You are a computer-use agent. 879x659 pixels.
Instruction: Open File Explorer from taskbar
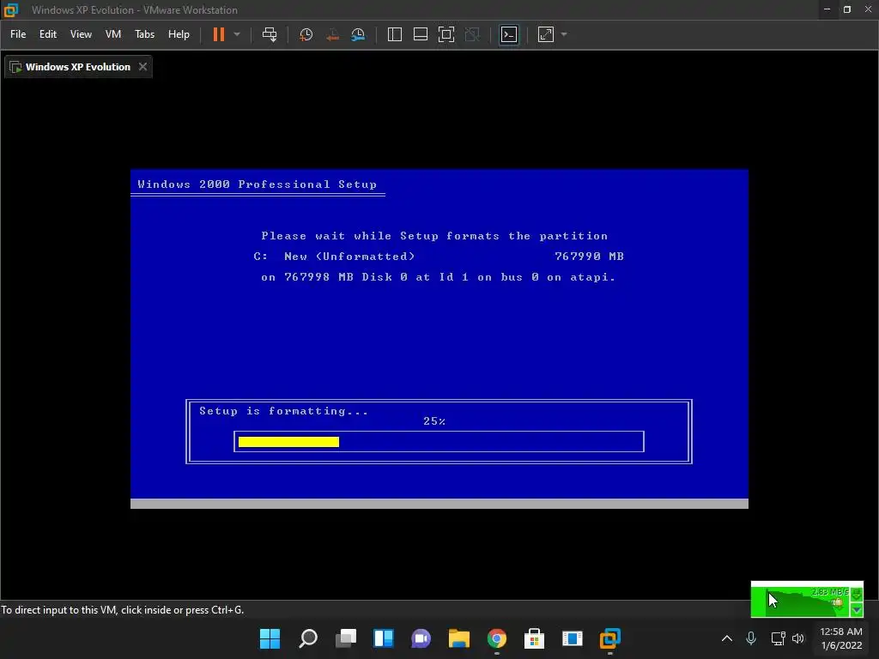(x=459, y=638)
